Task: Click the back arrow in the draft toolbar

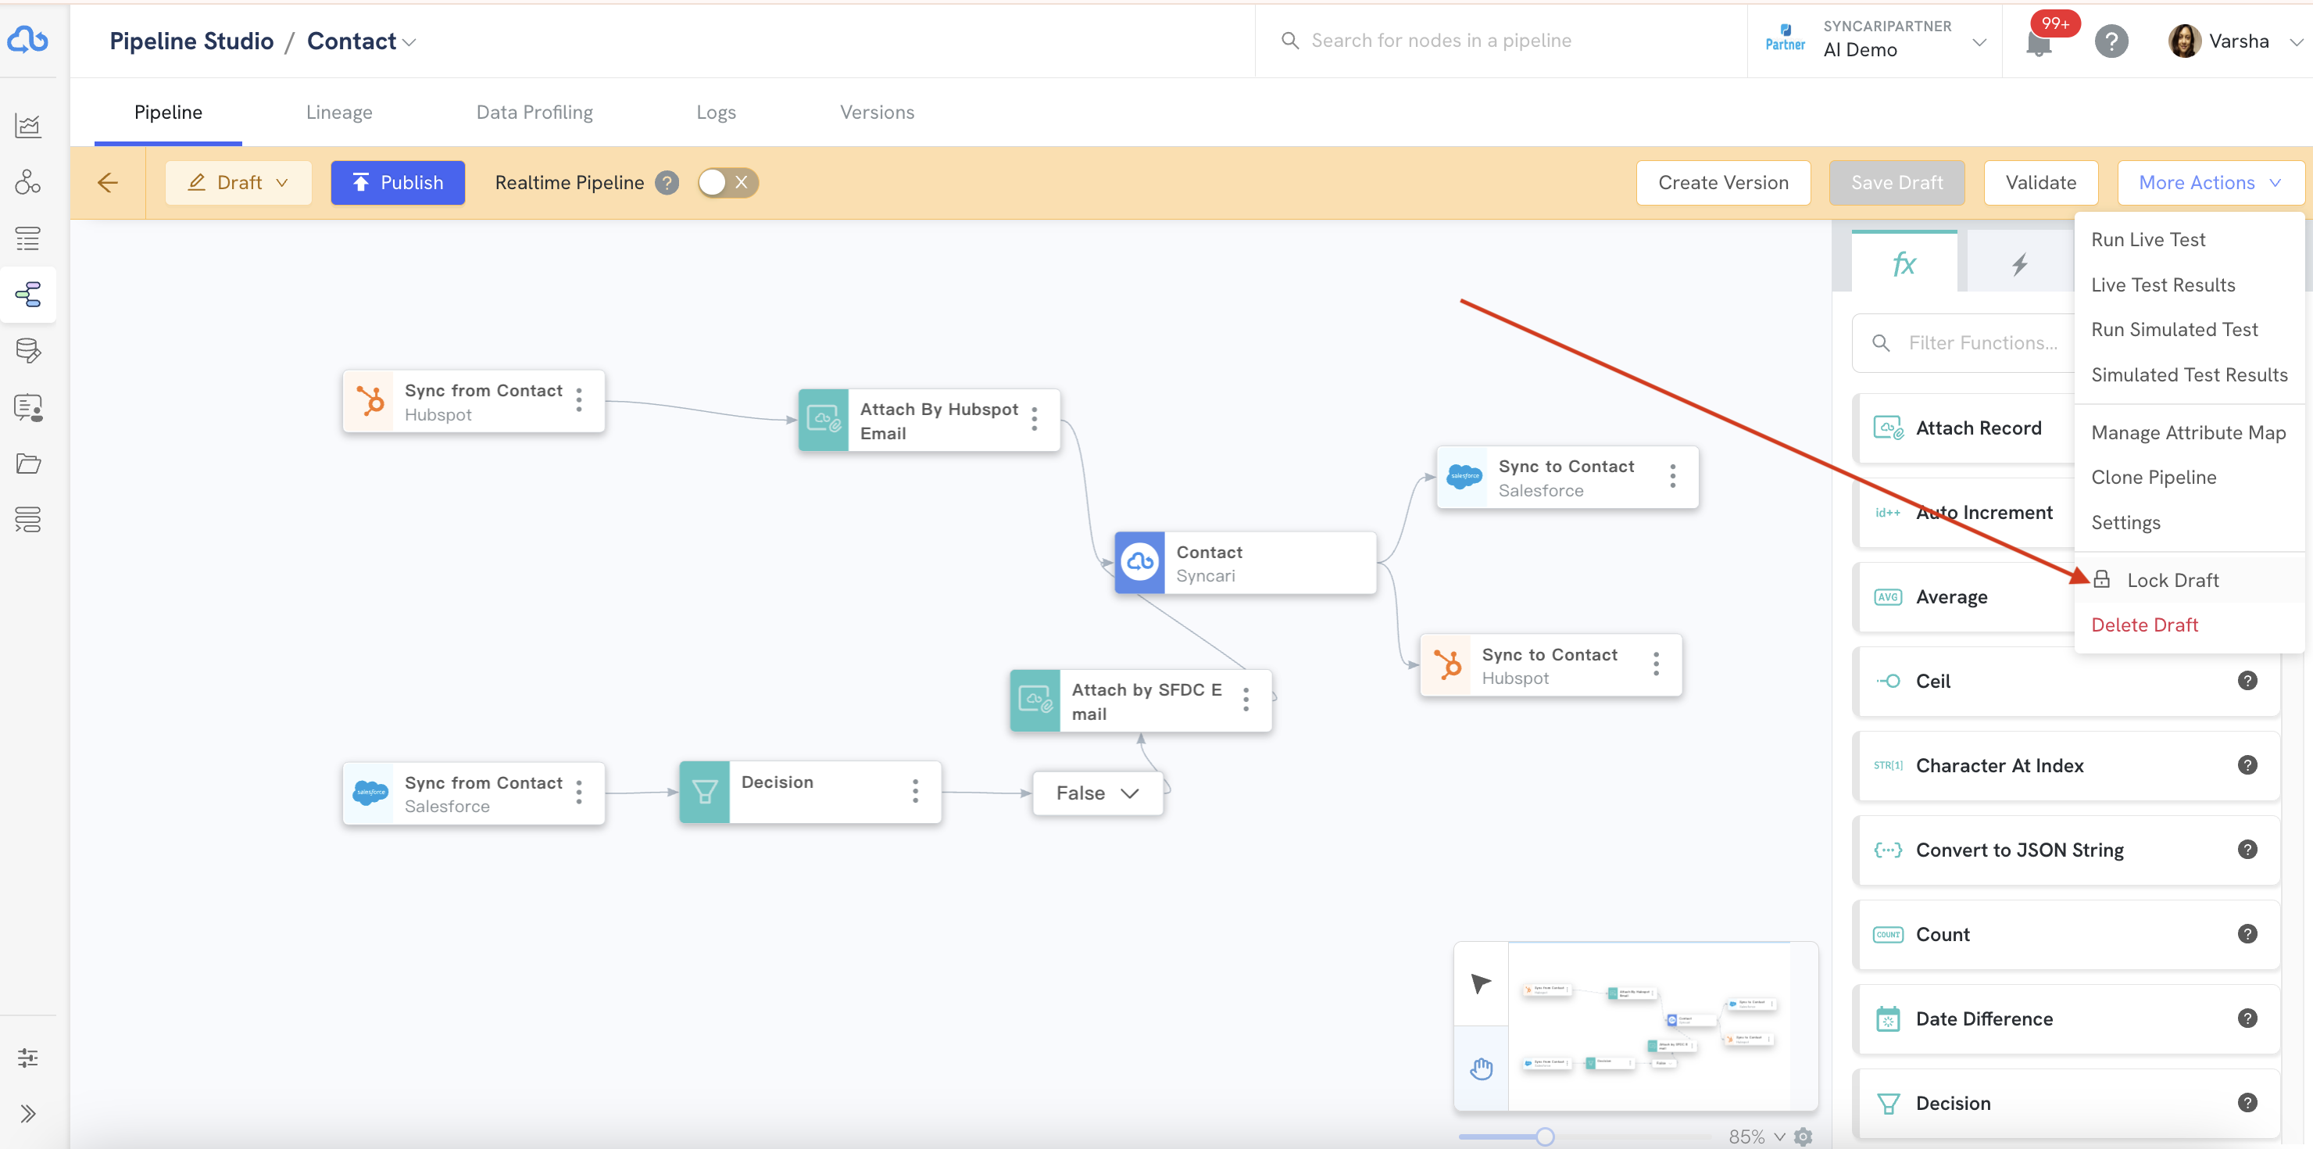Action: (x=108, y=182)
